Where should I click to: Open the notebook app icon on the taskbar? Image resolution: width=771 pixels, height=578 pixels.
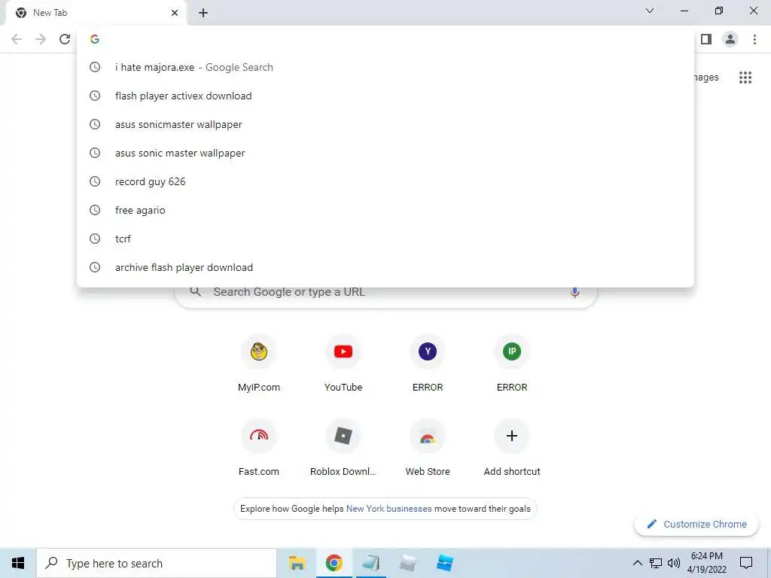click(x=370, y=563)
